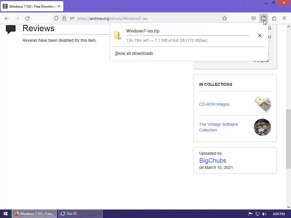The image size is (291, 218).
Task: Open site permissions icon in address bar
Action: point(72,18)
